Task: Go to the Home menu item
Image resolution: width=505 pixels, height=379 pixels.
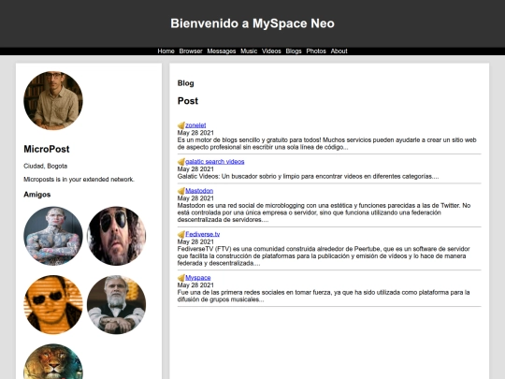Action: click(x=166, y=51)
